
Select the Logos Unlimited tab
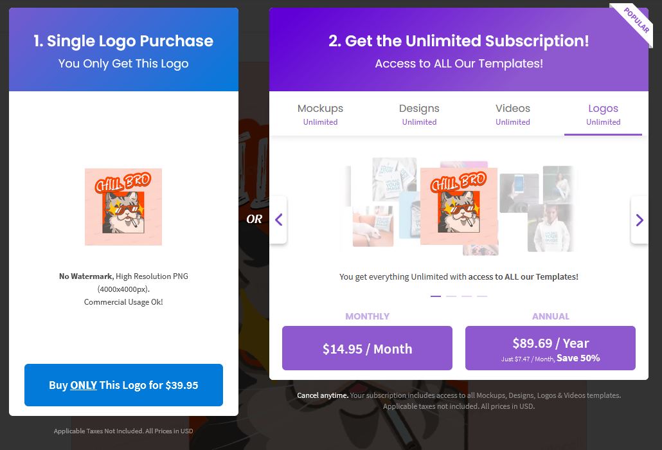(603, 114)
